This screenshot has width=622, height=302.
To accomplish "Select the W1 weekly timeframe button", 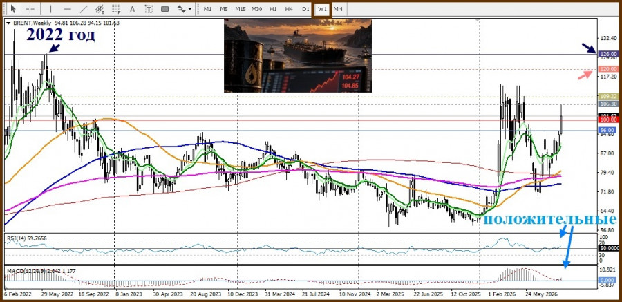I will click(x=322, y=9).
